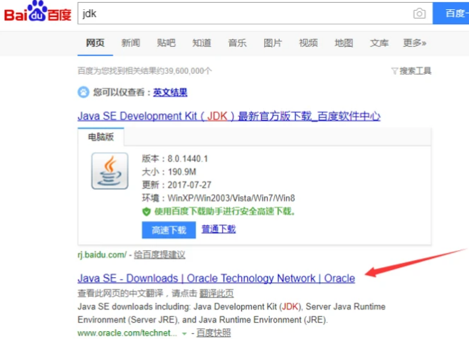The image size is (469, 339).
Task: Click the Java JDK software icon
Action: (x=110, y=171)
